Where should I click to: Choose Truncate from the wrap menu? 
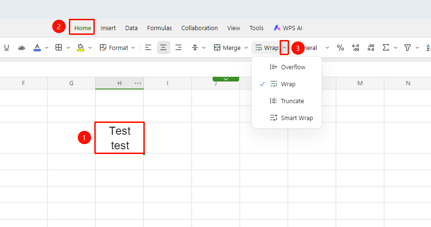coord(287,101)
